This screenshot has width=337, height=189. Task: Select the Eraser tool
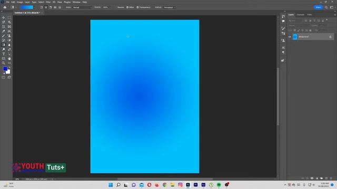pos(9,40)
